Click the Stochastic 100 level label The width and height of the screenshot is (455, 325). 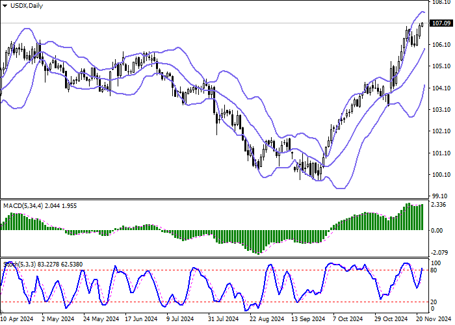click(436, 263)
